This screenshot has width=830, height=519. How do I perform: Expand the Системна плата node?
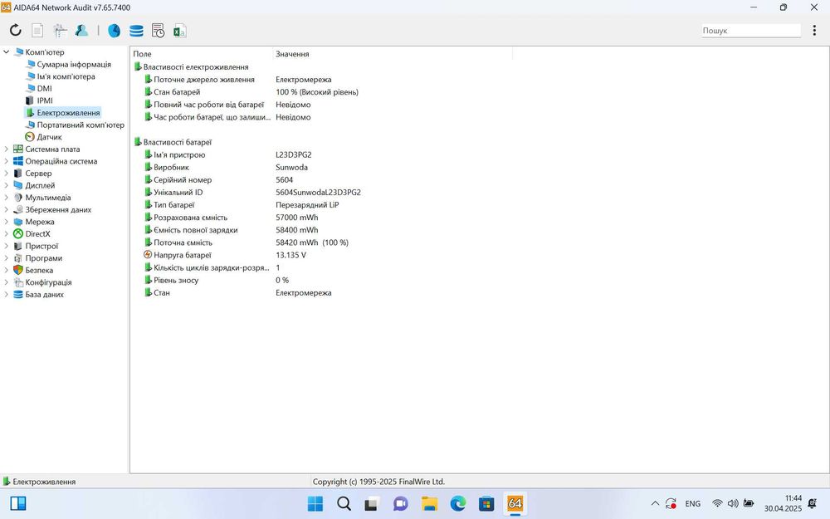(x=7, y=149)
